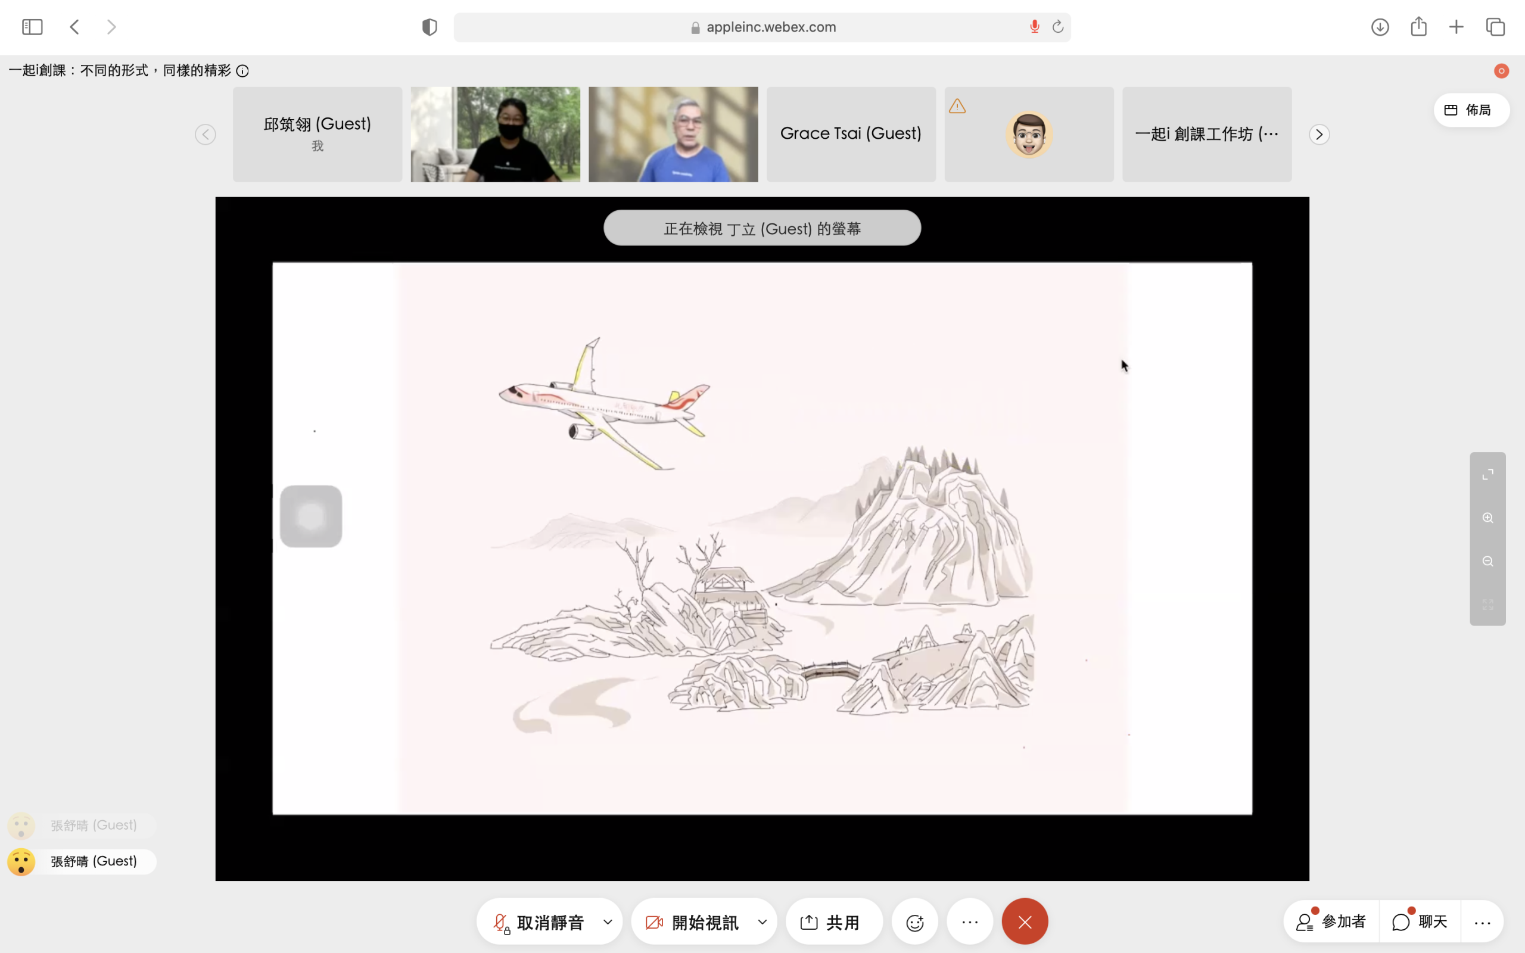Expand video options arrow beside 開始視訊
This screenshot has width=1525, height=953.
click(762, 923)
